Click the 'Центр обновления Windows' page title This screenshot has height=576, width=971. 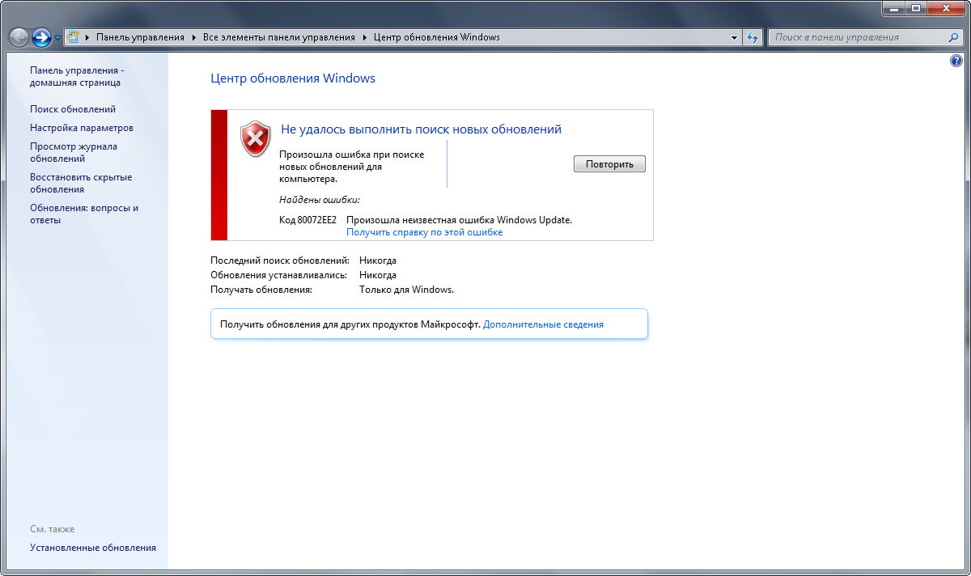(x=293, y=78)
